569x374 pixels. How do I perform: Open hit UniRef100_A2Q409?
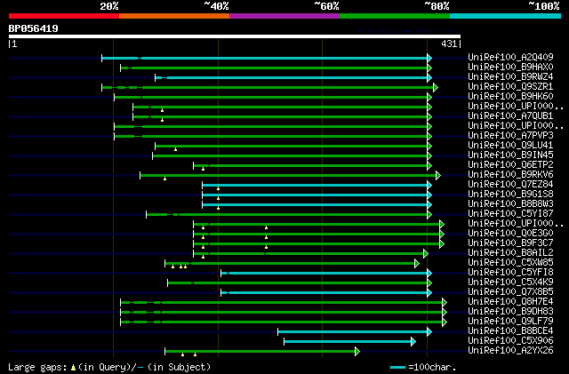click(x=510, y=57)
